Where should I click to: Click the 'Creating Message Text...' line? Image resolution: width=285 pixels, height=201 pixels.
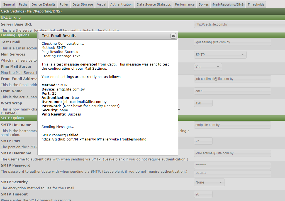tap(62, 56)
